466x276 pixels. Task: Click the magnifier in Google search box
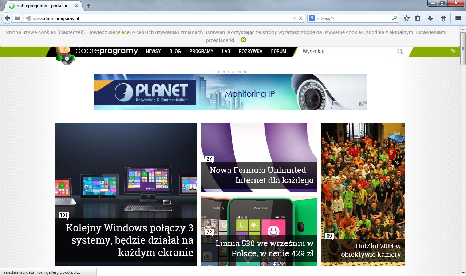click(395, 18)
